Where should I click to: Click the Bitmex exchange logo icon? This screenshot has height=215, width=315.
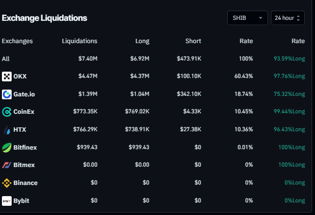coord(7,165)
